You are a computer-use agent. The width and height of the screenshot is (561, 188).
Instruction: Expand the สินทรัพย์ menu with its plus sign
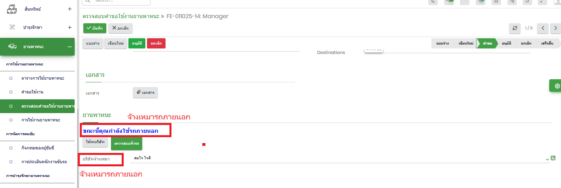70,9
